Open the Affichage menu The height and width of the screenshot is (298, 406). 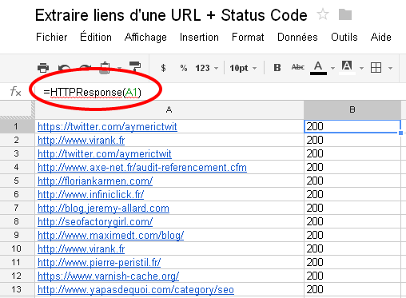[145, 38]
